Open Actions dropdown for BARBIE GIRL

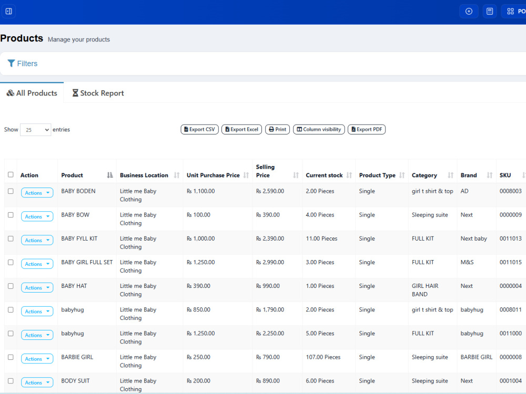[37, 359]
